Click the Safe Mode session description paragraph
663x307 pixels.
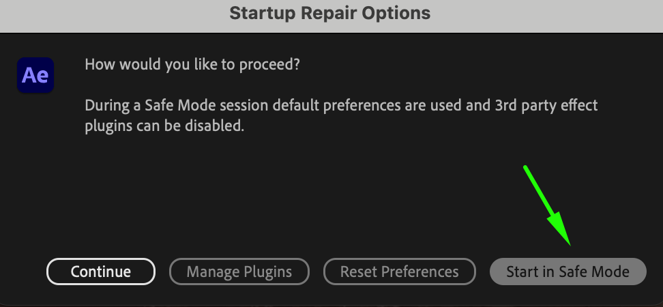point(341,116)
